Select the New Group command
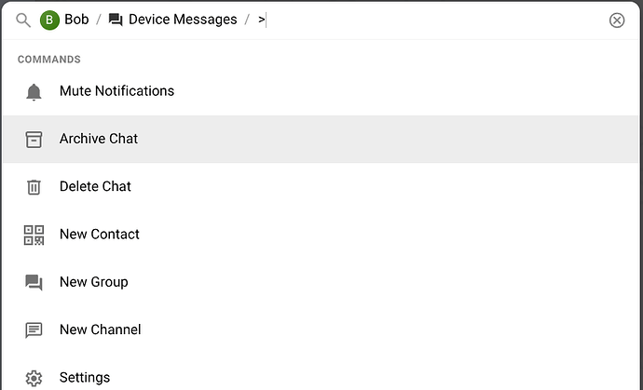Viewport: 643px width, 390px height. coord(321,282)
